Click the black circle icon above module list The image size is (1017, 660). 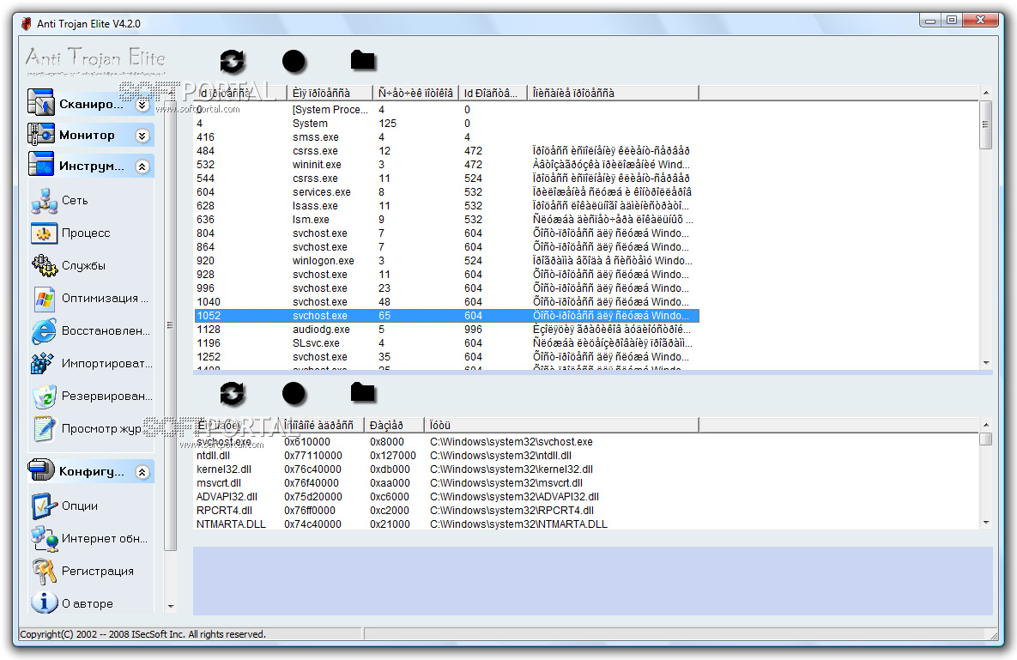[x=294, y=394]
